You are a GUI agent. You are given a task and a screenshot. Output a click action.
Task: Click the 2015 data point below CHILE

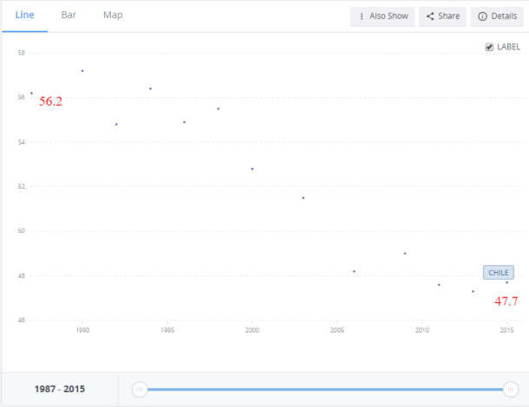[507, 282]
